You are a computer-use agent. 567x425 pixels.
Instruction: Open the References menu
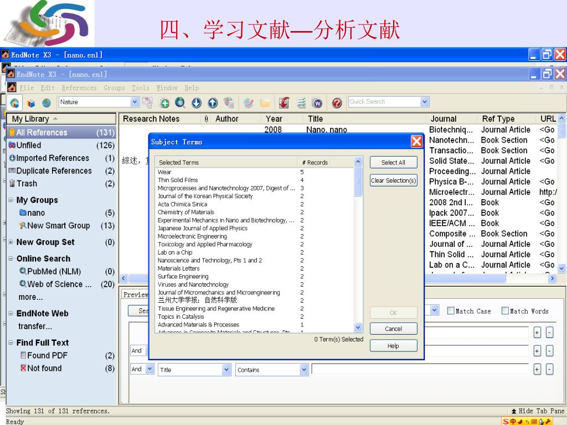click(x=79, y=88)
